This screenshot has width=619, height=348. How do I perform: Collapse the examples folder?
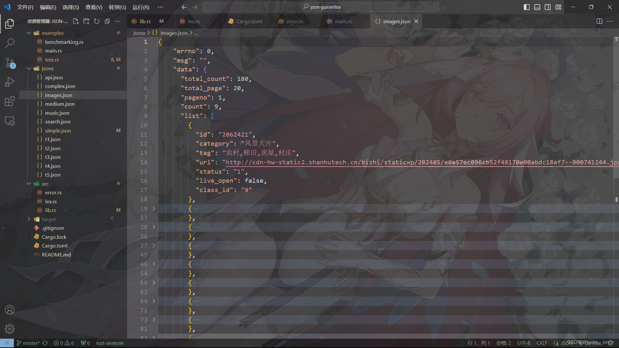tap(29, 33)
